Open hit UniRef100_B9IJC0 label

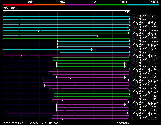click(144, 118)
